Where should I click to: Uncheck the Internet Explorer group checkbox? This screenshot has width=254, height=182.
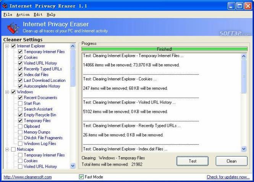click(x=13, y=46)
